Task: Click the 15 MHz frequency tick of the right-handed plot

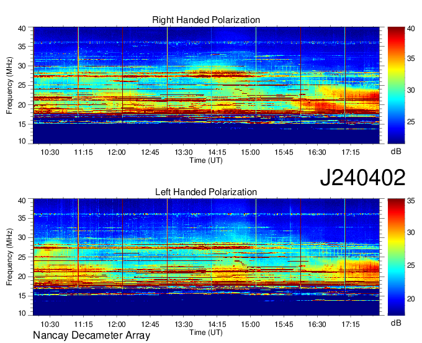Action: point(22,124)
